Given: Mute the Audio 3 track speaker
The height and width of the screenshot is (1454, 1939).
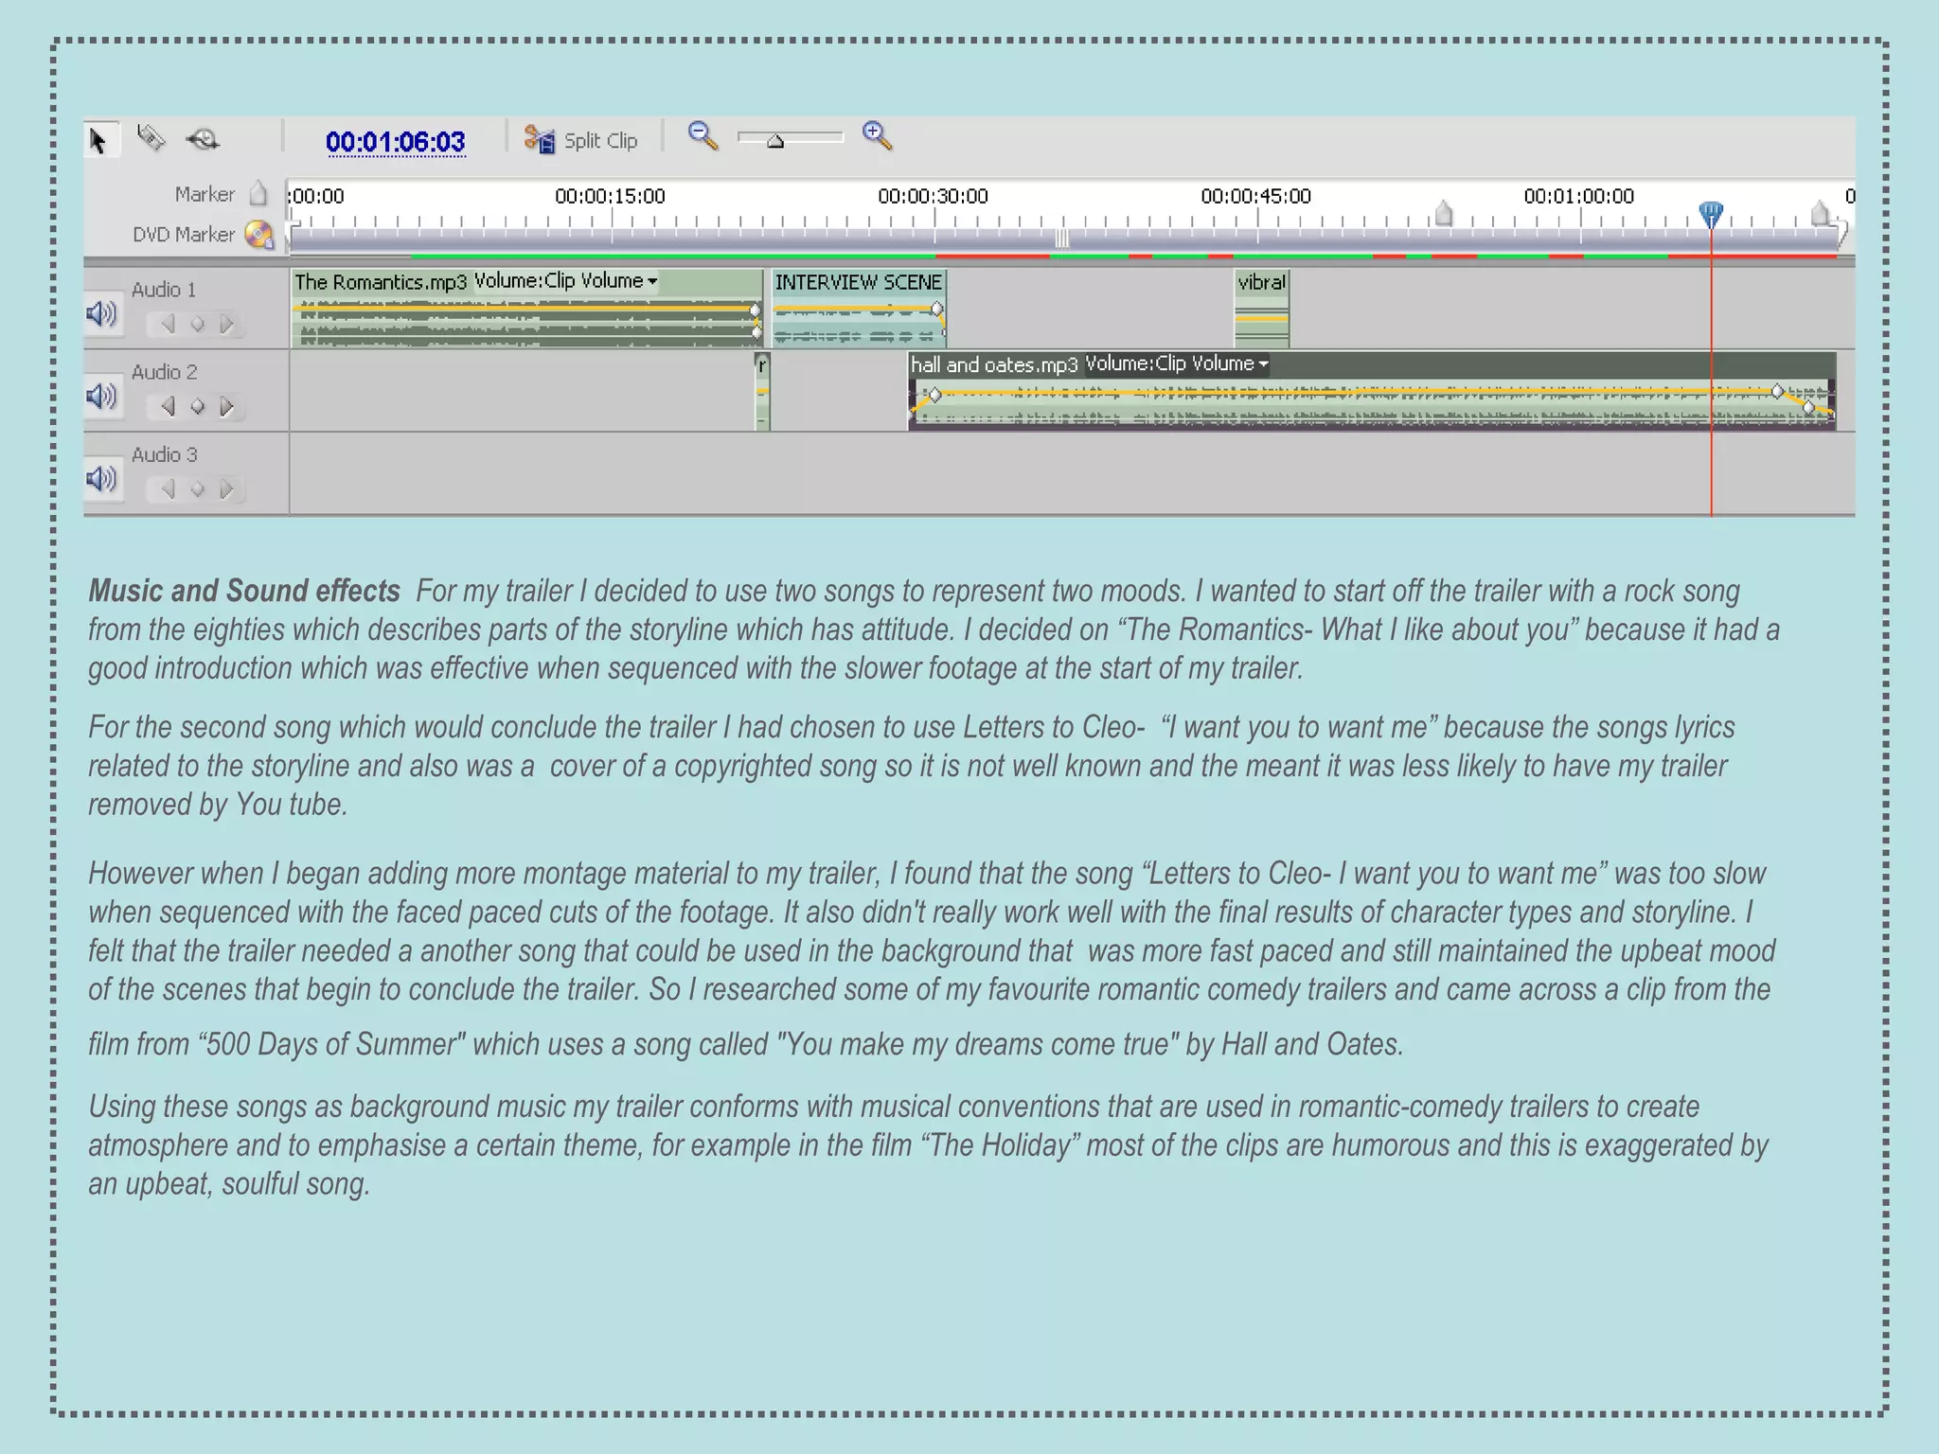Looking at the screenshot, I should tap(101, 478).
